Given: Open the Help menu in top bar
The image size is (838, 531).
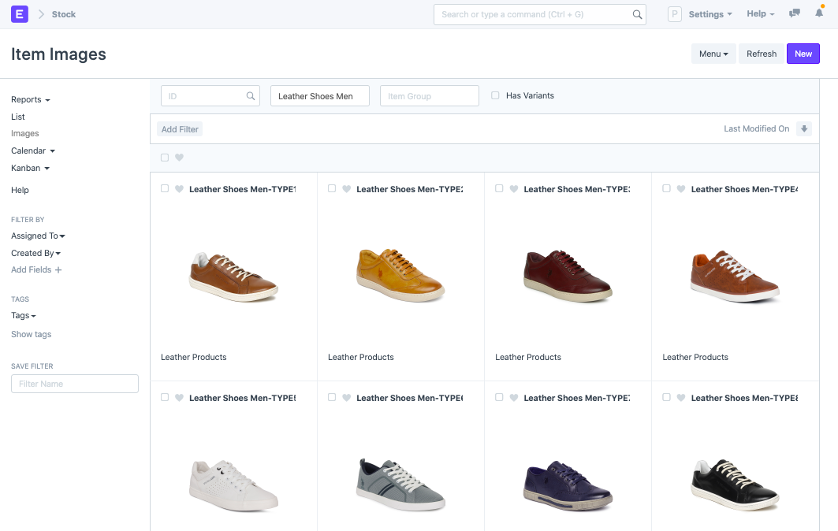Looking at the screenshot, I should coord(760,14).
